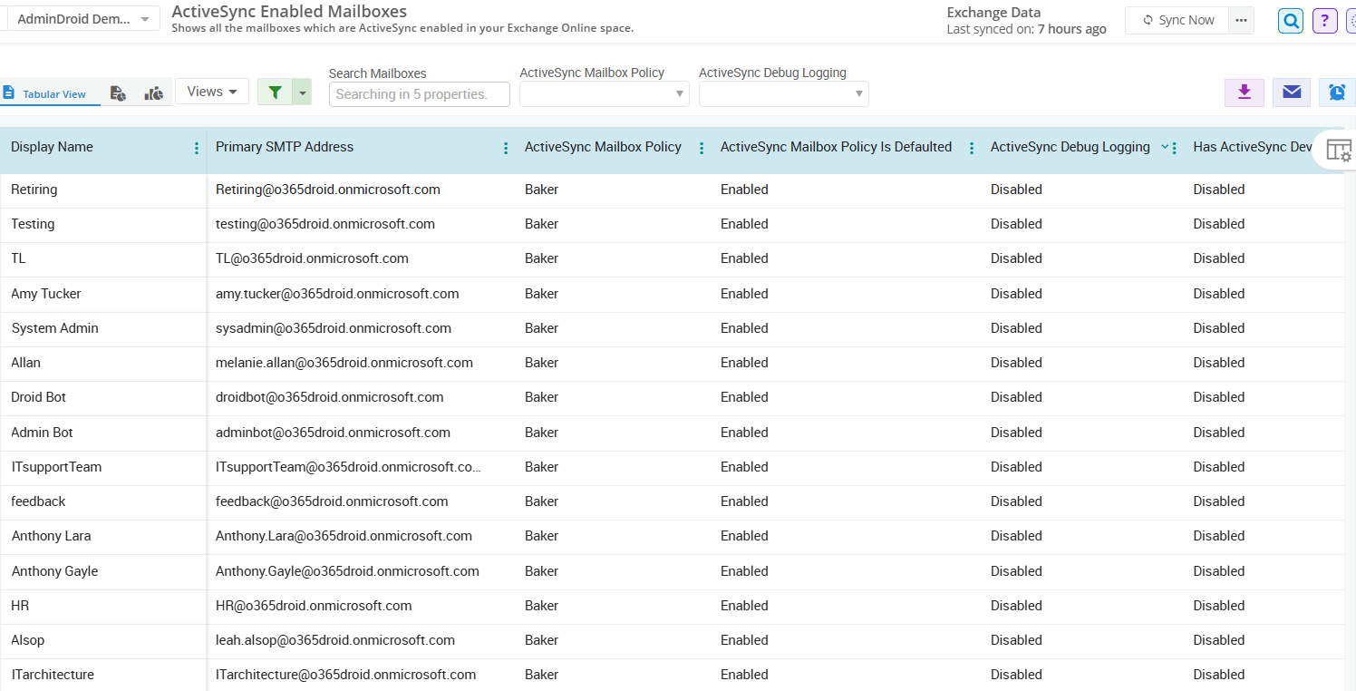Click the filter split-button arrow

301,92
